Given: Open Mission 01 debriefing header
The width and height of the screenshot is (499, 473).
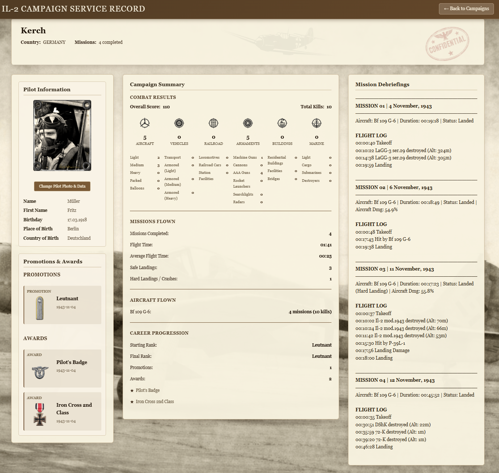Looking at the screenshot, I should click(393, 106).
